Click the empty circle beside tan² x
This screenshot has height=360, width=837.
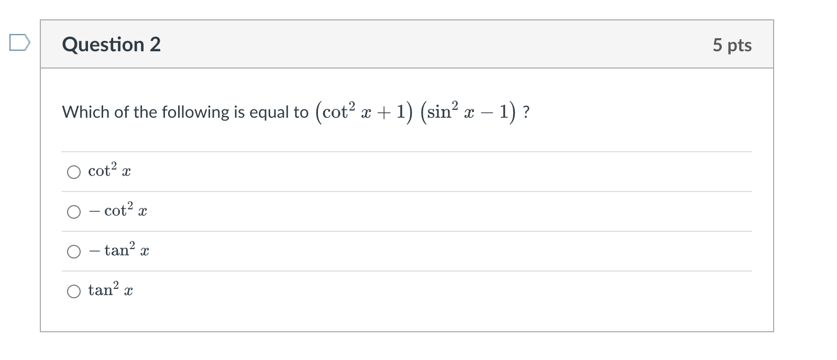[74, 291]
